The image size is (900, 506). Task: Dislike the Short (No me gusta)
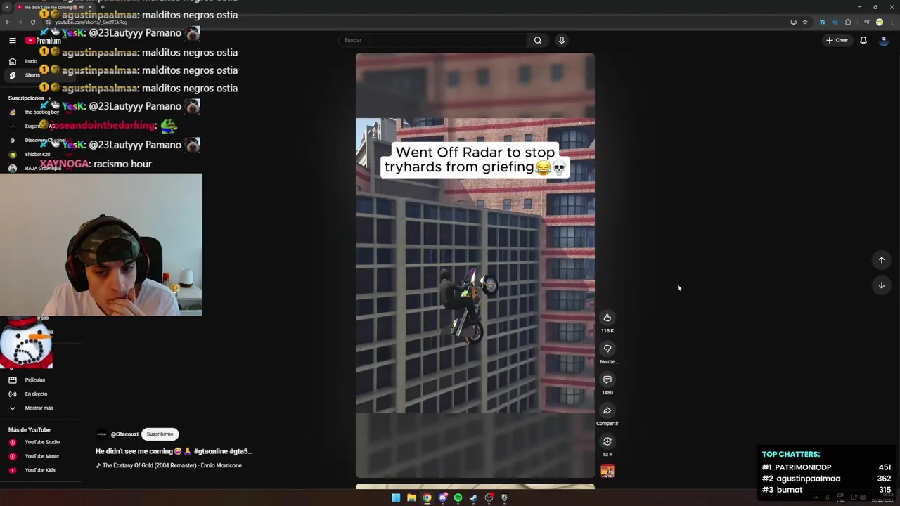point(607,349)
